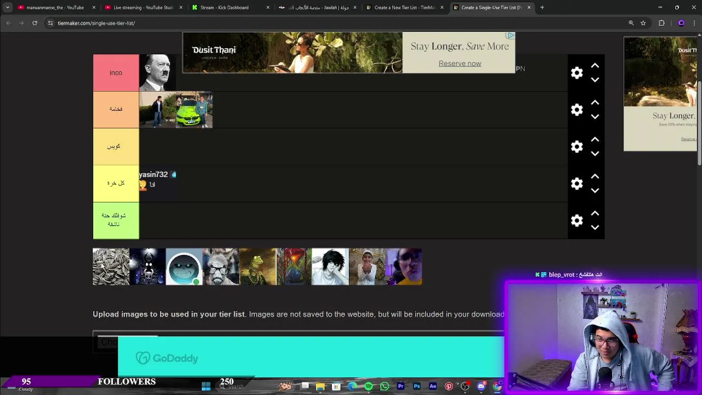
Task: Open WhatsApp from the taskbar
Action: pos(384,387)
